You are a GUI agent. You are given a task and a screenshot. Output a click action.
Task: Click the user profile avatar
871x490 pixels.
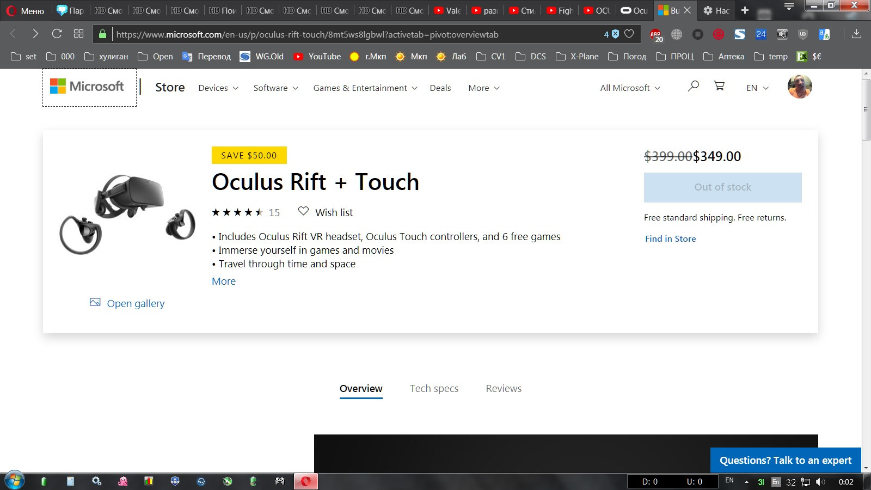point(799,87)
